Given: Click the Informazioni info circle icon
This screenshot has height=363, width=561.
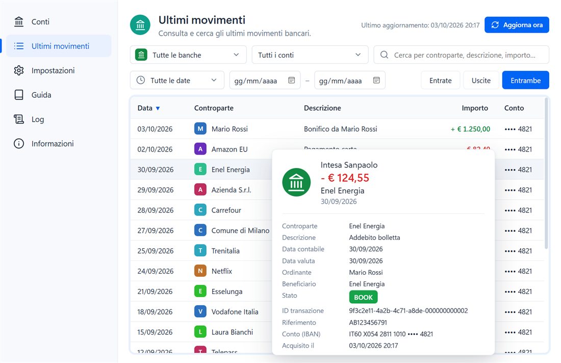Looking at the screenshot, I should (x=18, y=143).
